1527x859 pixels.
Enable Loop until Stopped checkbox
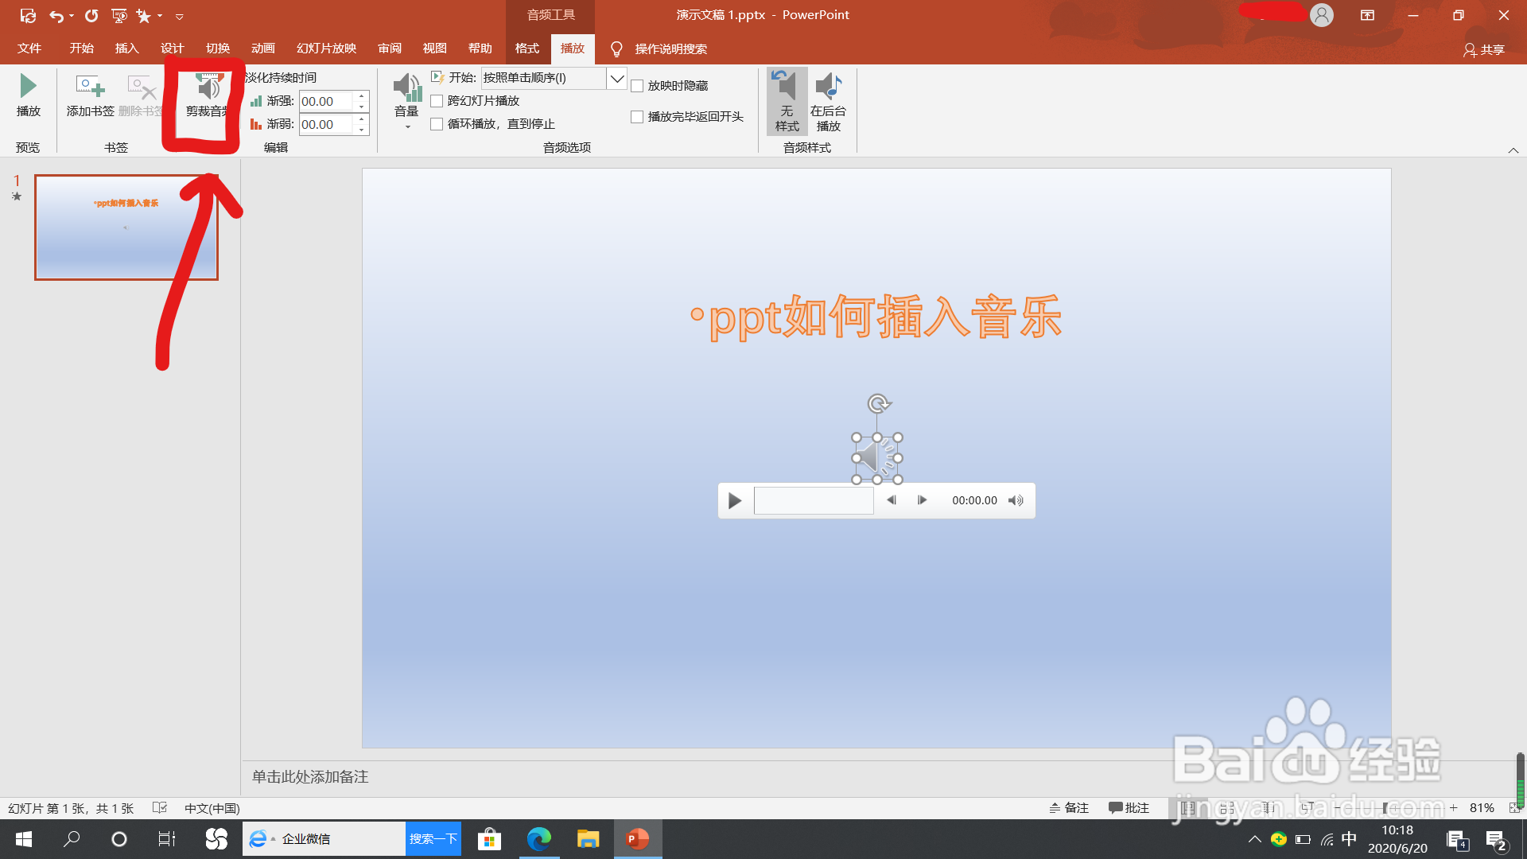[437, 124]
